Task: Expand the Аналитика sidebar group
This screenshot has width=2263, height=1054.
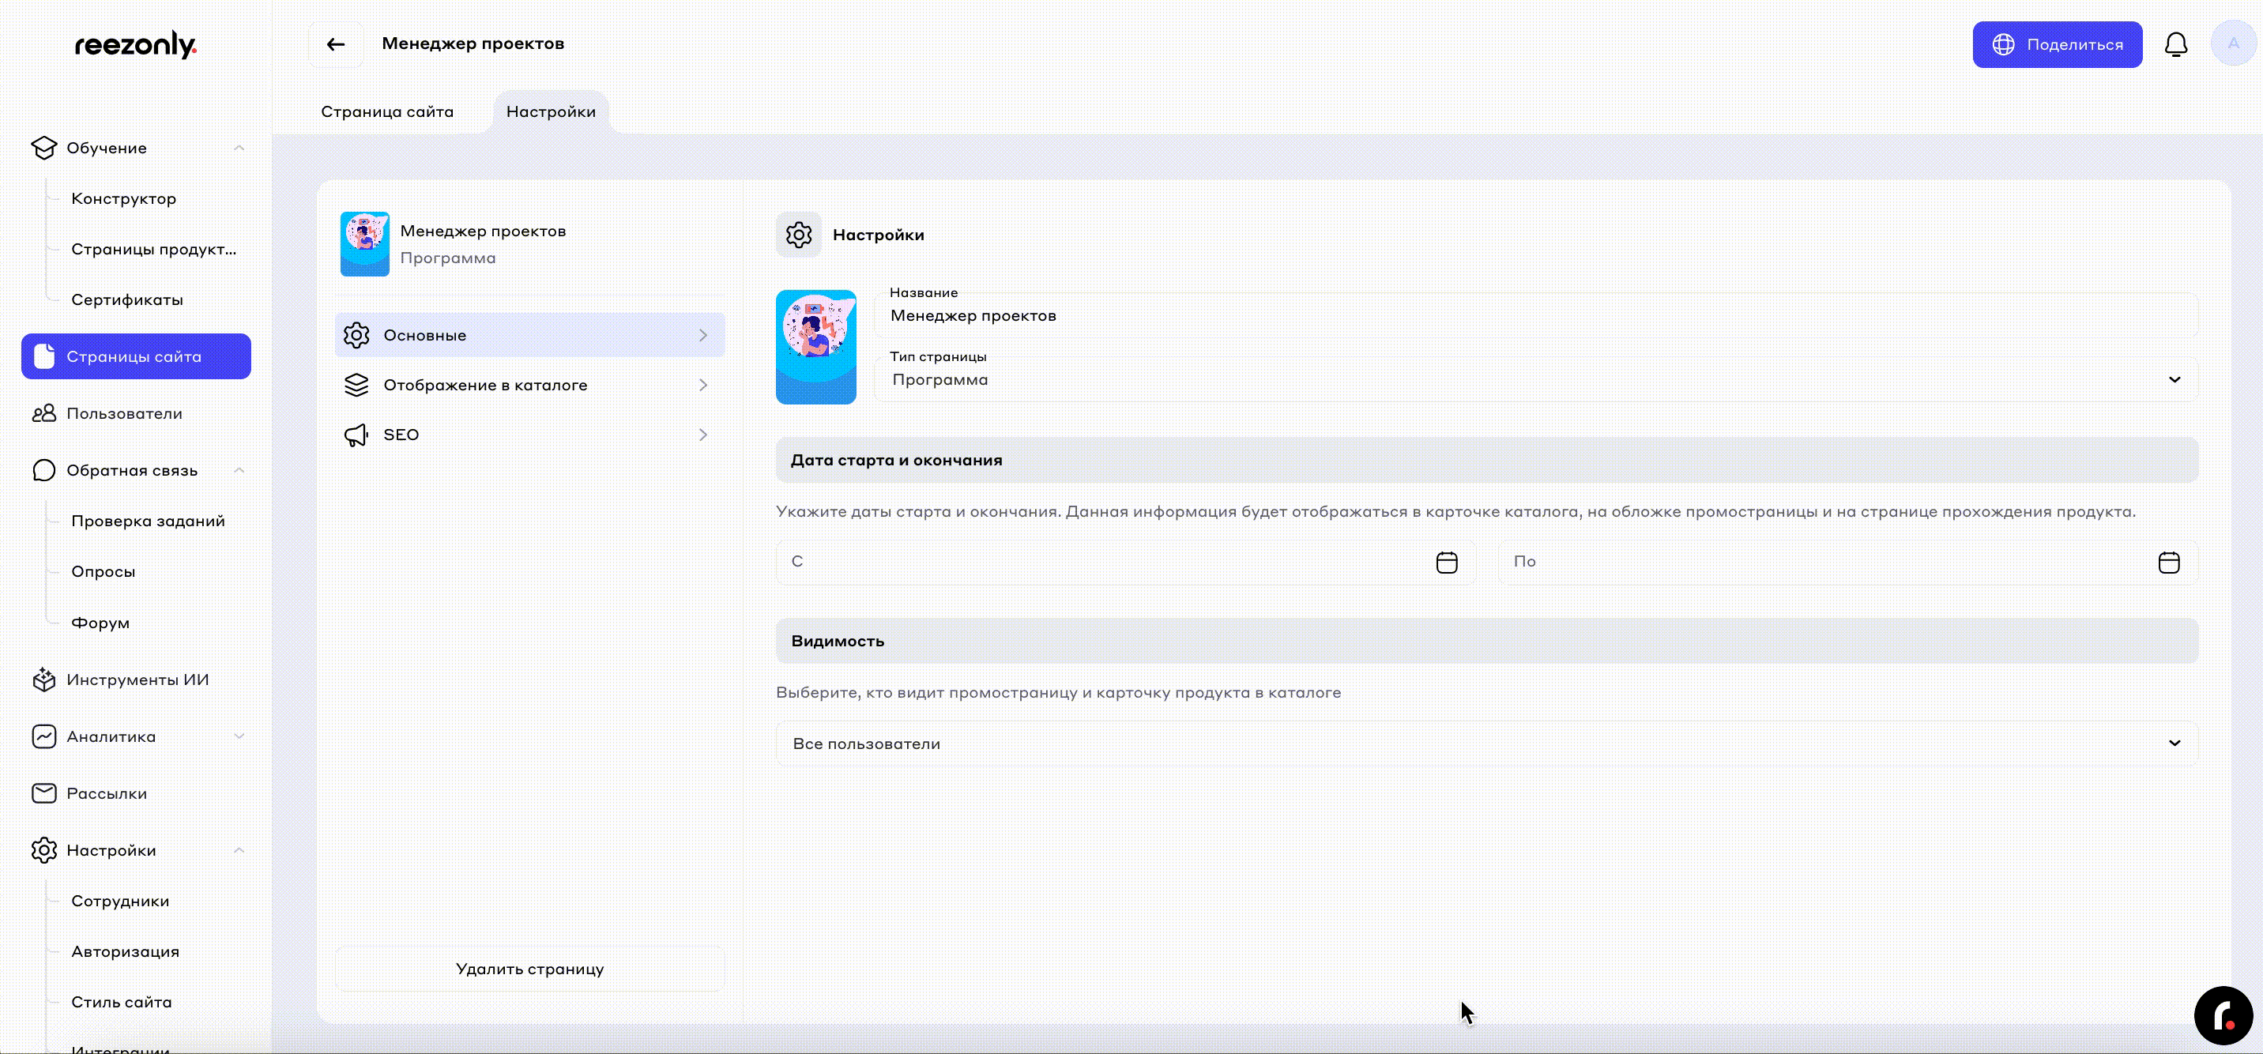Action: [x=239, y=736]
